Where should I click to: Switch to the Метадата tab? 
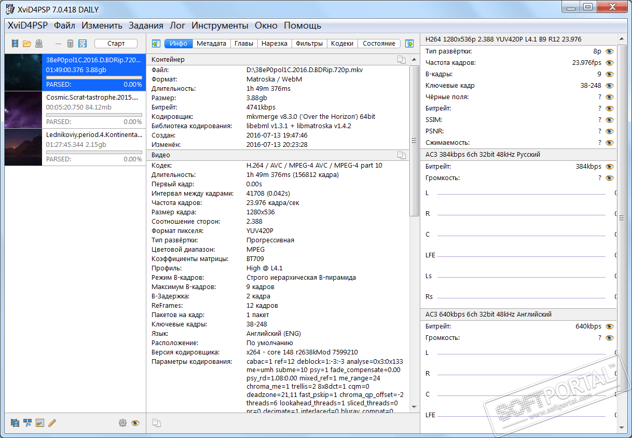[x=211, y=44]
